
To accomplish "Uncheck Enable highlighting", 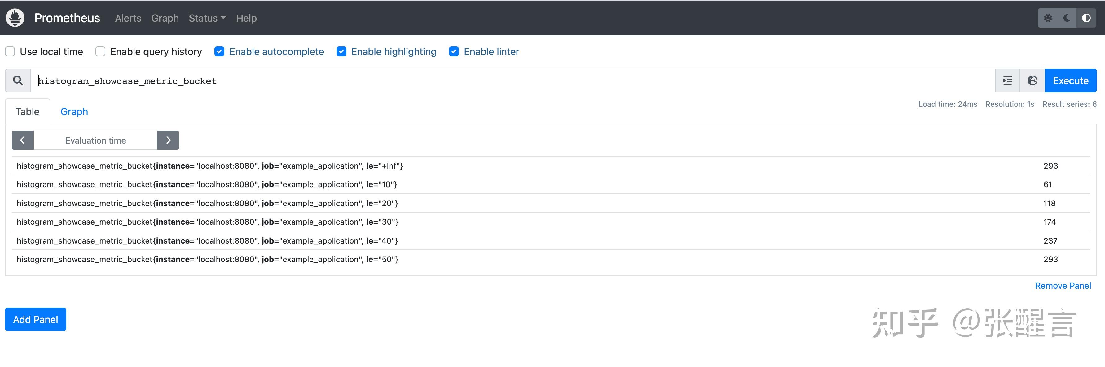I will [x=341, y=51].
